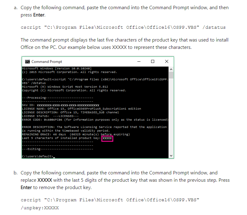Click the scrollbar up arrow

(x=171, y=69)
